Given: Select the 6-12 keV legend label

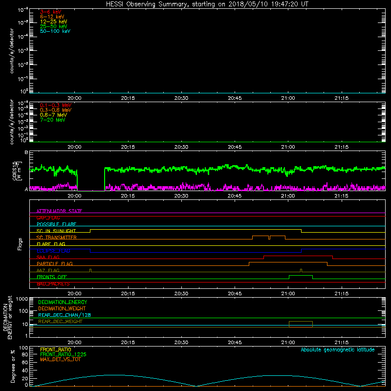Looking at the screenshot, I should pyautogui.click(x=52, y=17).
